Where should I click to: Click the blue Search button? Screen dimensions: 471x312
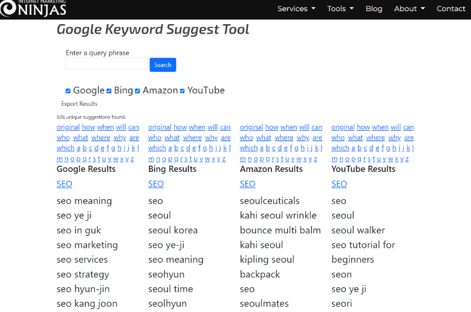tap(163, 65)
